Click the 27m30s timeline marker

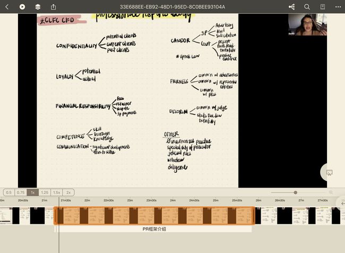(x=323, y=200)
